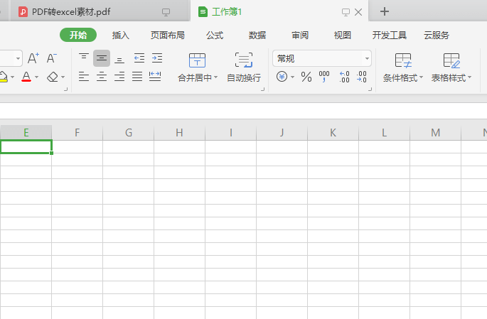Switch to the 审阅 tab
This screenshot has width=487, height=319.
(300, 35)
